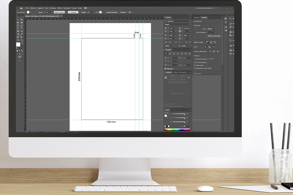Click the color spectrum bar in Colore panel
The image size is (293, 195).
coord(177,130)
